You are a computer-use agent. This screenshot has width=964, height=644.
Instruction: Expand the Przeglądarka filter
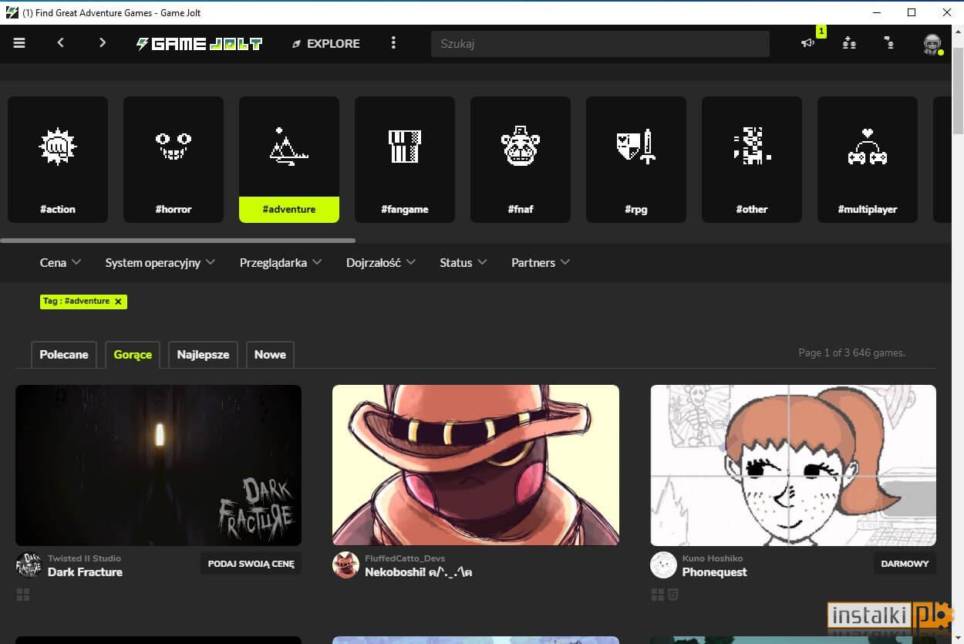tap(281, 262)
